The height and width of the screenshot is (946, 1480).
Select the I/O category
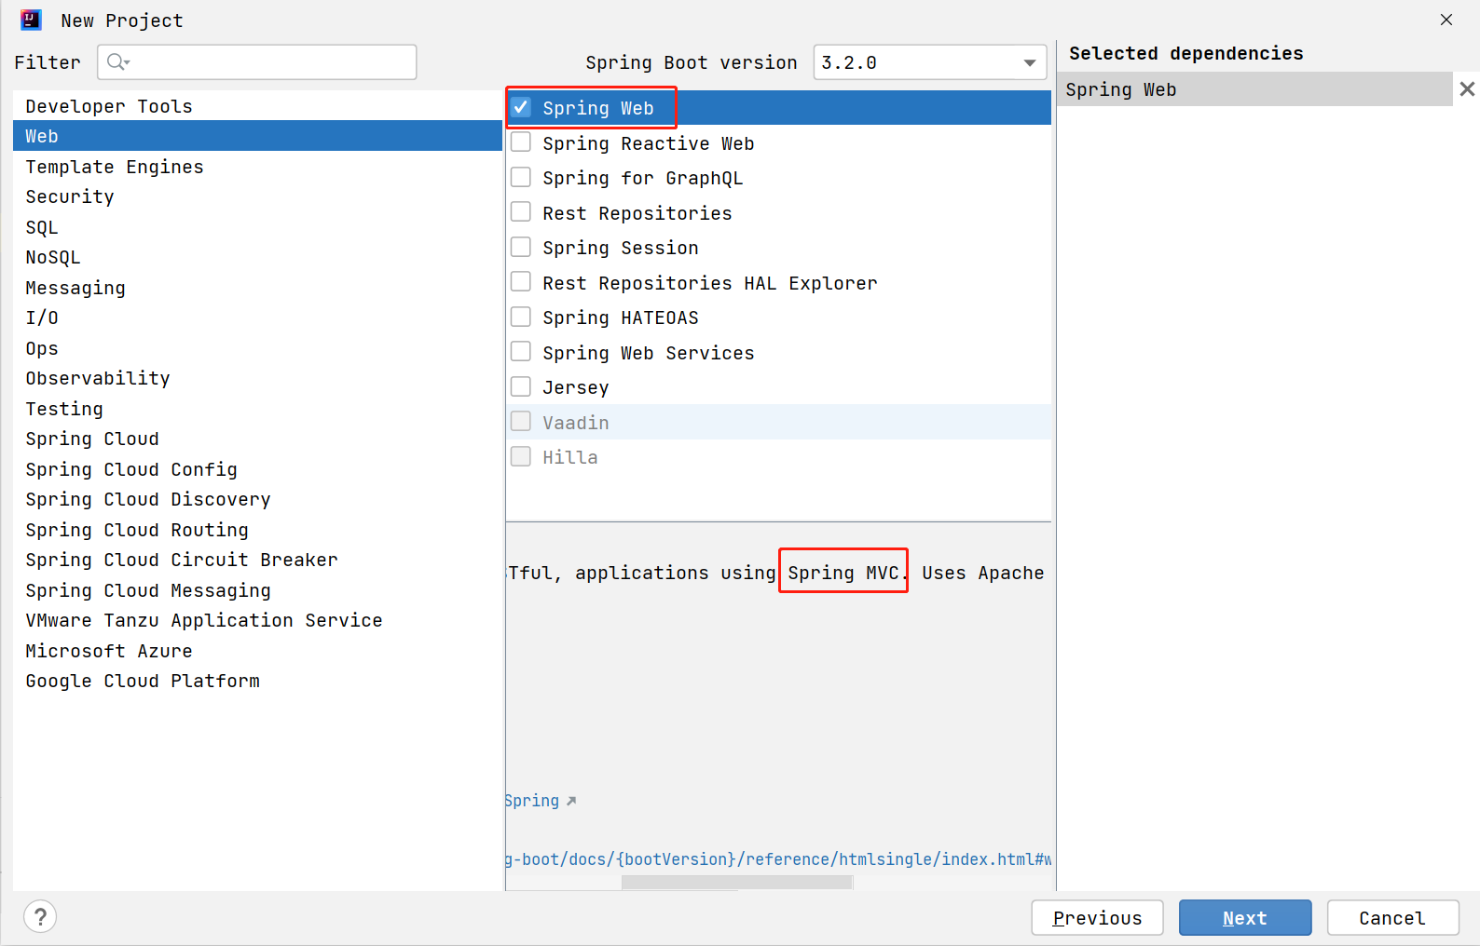click(x=257, y=318)
